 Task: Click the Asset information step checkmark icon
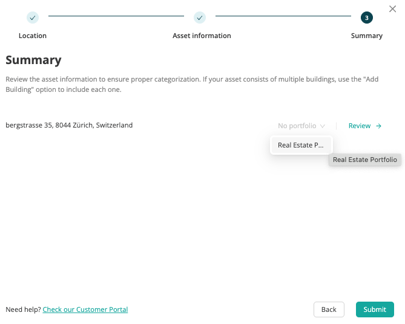[200, 18]
